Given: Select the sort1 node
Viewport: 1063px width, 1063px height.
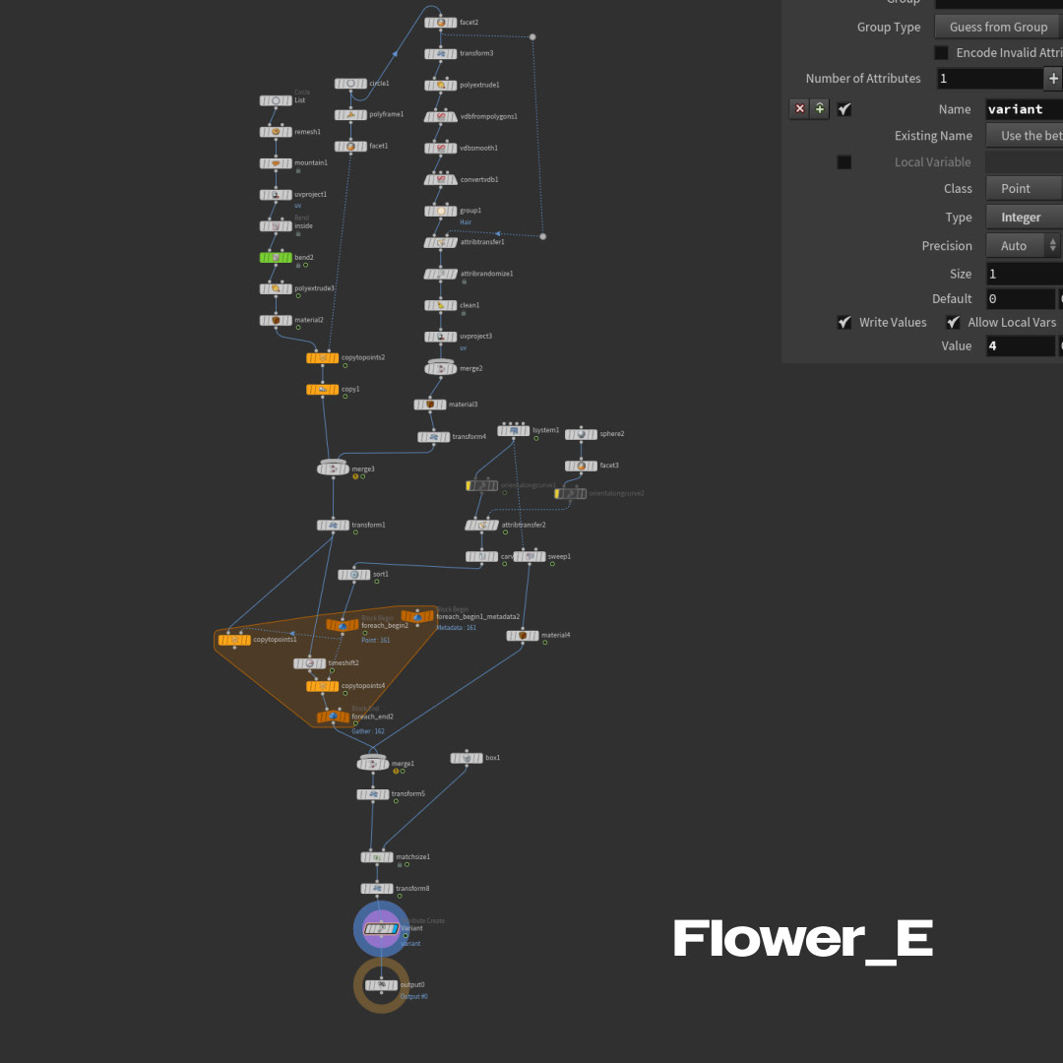Looking at the screenshot, I should point(354,575).
